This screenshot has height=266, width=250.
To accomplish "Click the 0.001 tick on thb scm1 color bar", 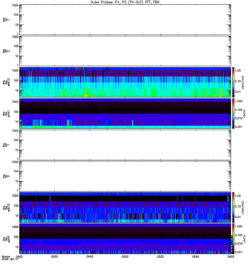I will tap(239, 127).
